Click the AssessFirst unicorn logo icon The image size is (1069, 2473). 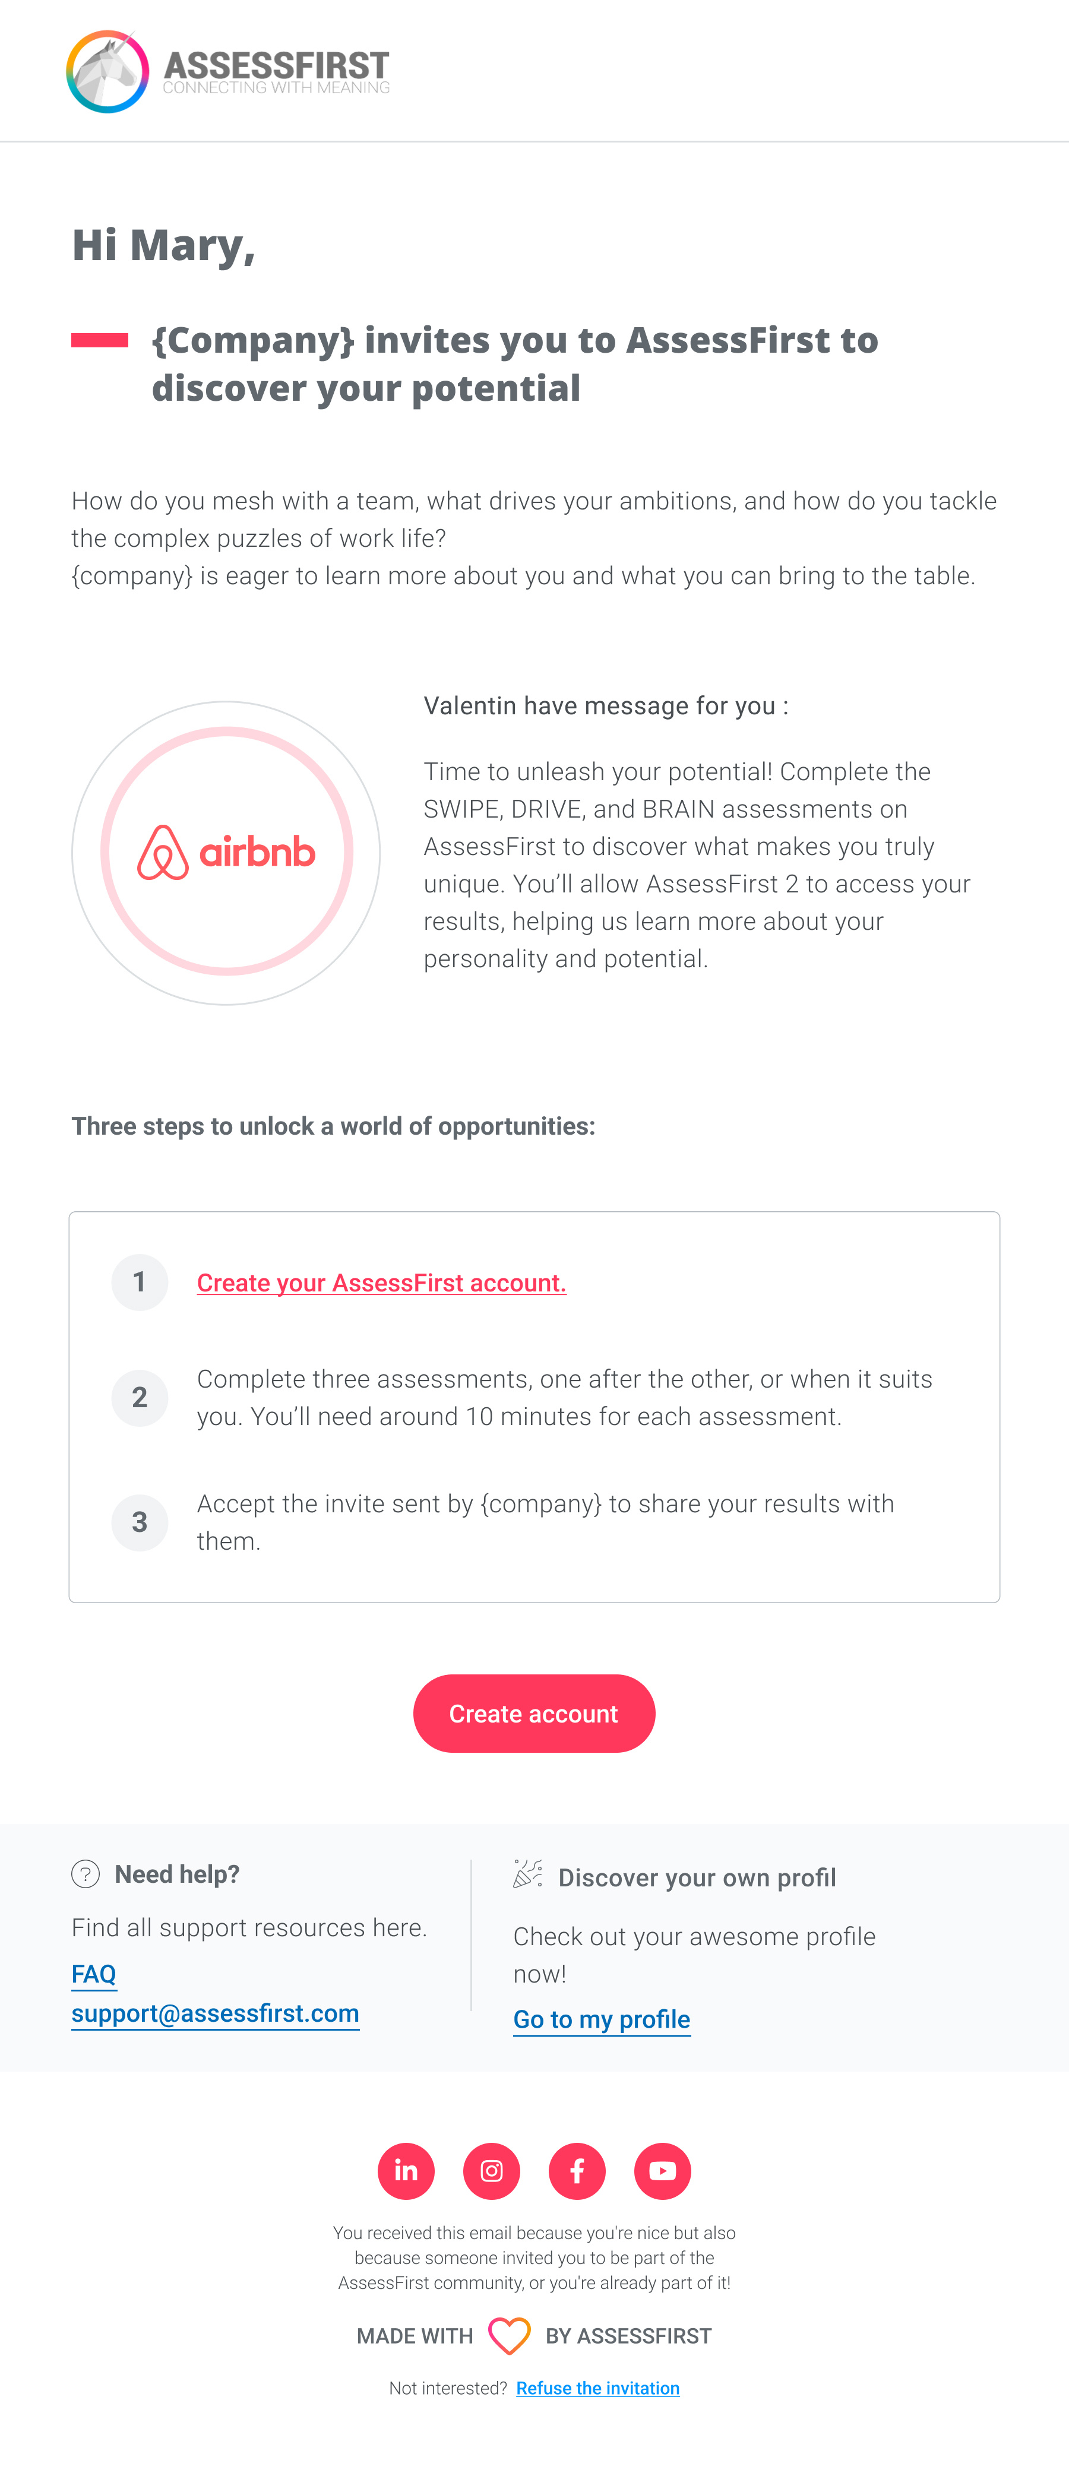tap(107, 72)
